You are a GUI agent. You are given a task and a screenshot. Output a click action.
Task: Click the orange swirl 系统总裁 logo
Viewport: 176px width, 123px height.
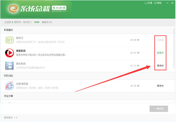(x=13, y=9)
